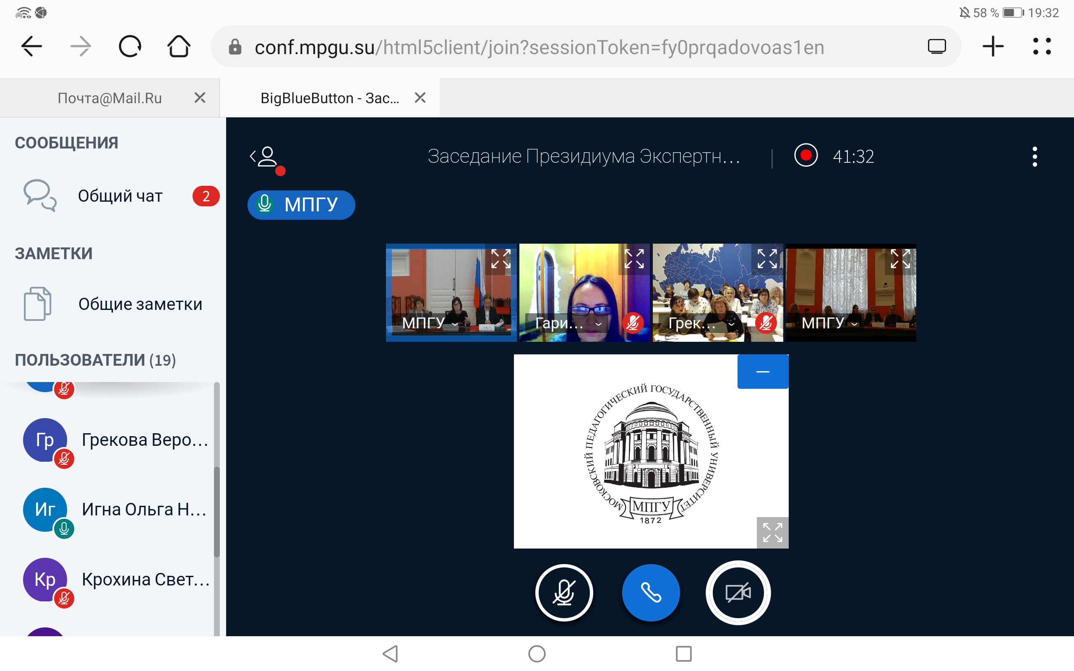
Task: Click the padlock icon in address bar
Action: point(235,47)
